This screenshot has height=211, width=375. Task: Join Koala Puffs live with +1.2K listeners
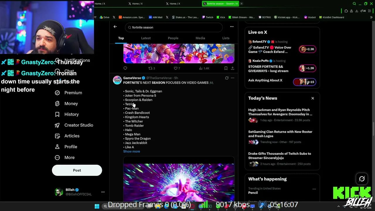coord(307,68)
